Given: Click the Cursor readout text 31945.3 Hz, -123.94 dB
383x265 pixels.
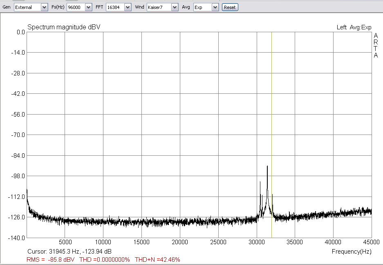Looking at the screenshot, I should pyautogui.click(x=69, y=252).
